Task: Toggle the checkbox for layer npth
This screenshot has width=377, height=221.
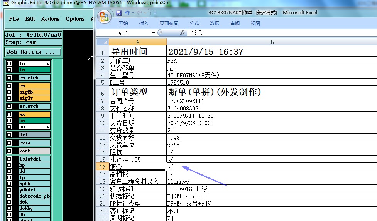Action: (x=9, y=184)
